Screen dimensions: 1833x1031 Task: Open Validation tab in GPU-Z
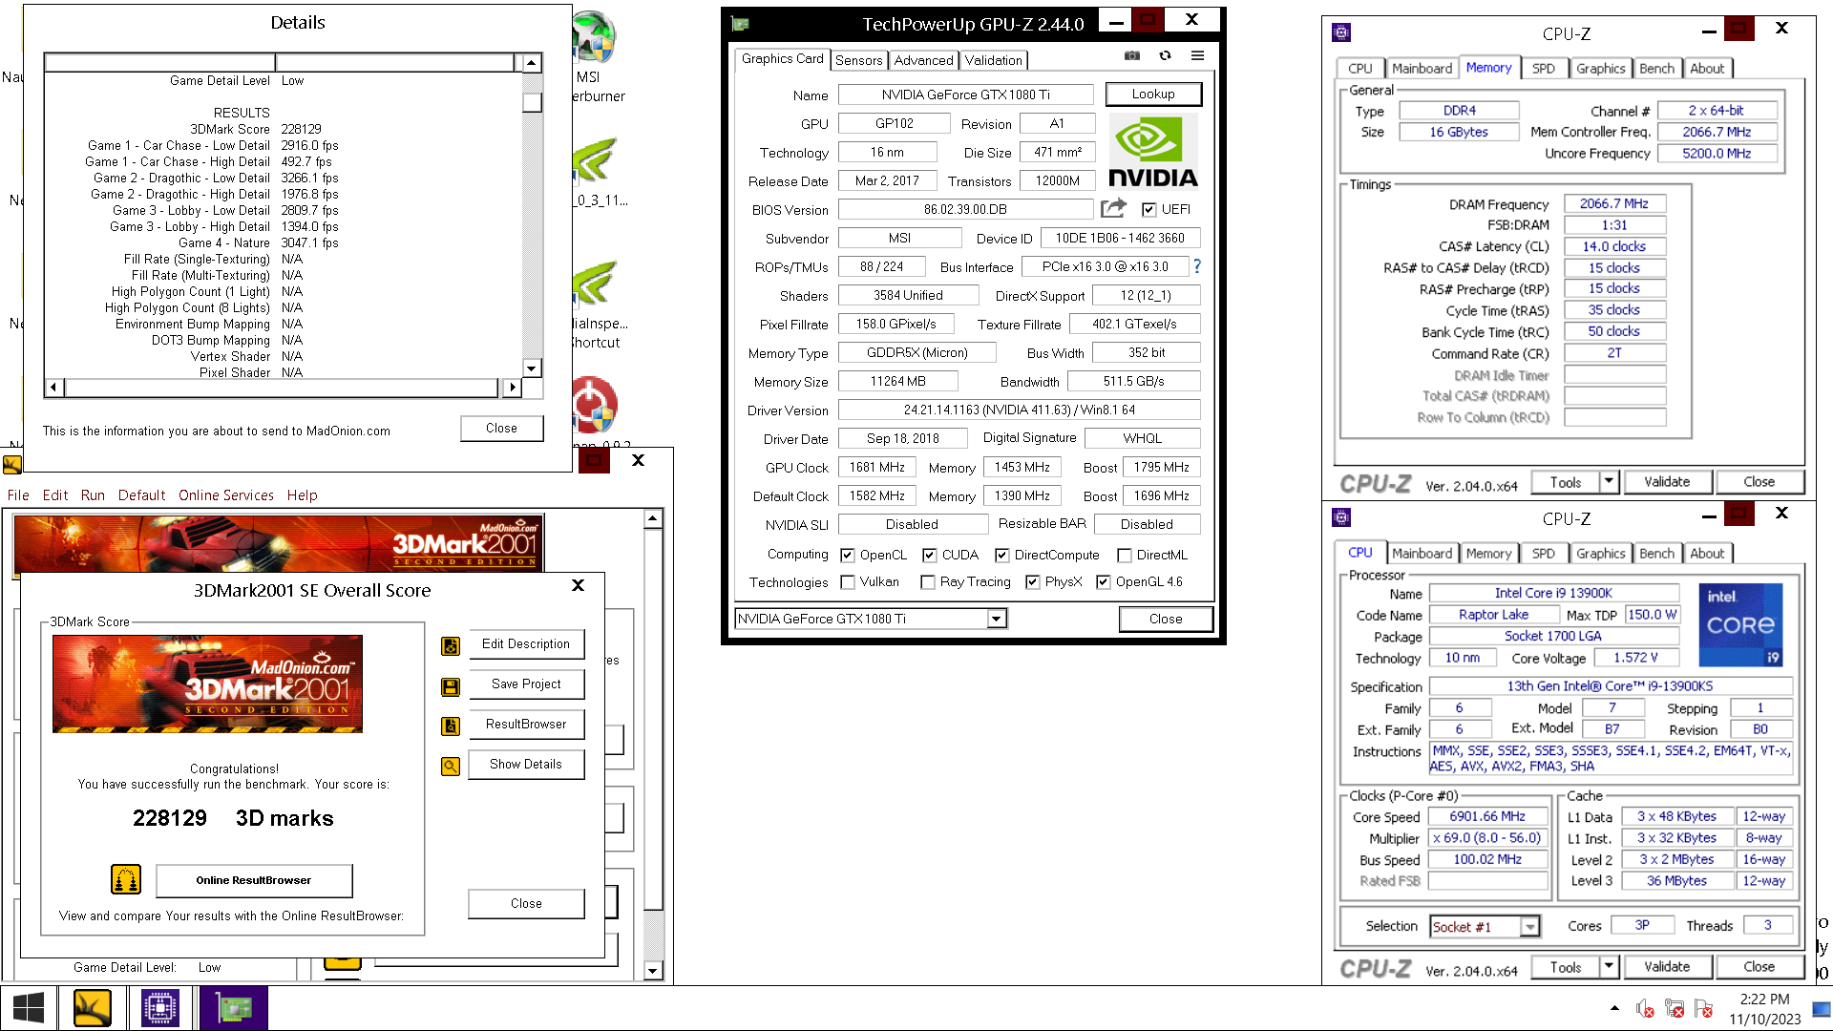(994, 60)
